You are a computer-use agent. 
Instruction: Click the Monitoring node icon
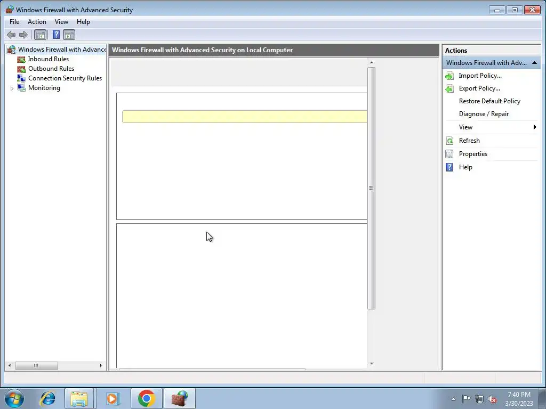(21, 88)
